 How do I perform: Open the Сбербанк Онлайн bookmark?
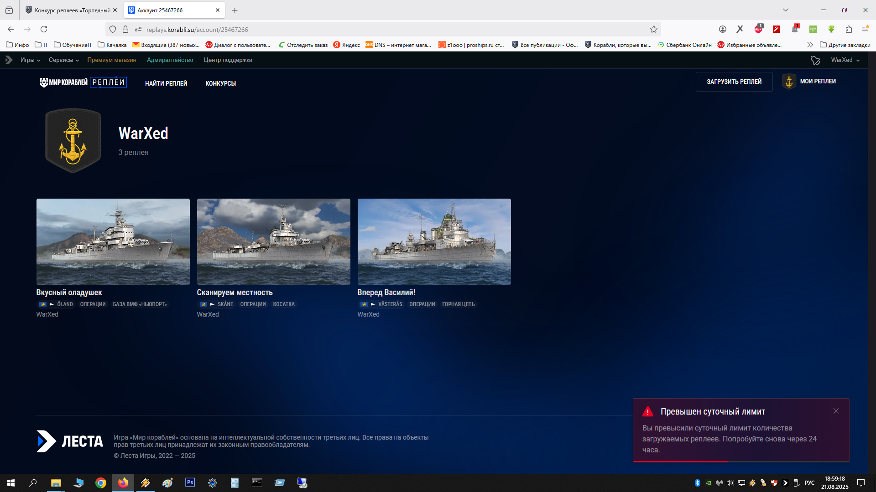tap(684, 45)
